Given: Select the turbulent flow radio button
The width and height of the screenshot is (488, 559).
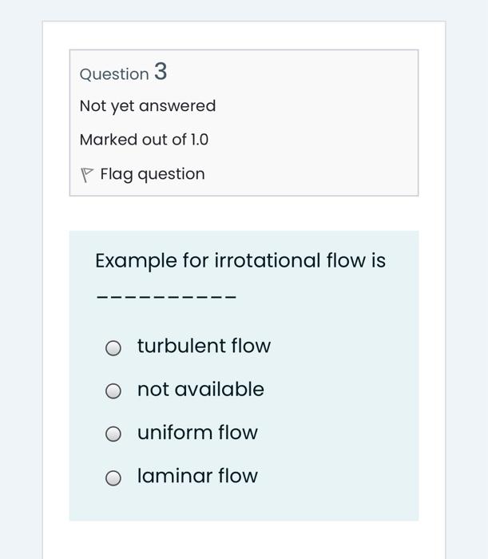Looking at the screenshot, I should (x=114, y=347).
